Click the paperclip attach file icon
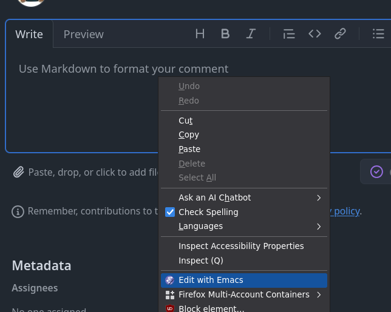Viewport: 391px width, 312px height. click(19, 173)
